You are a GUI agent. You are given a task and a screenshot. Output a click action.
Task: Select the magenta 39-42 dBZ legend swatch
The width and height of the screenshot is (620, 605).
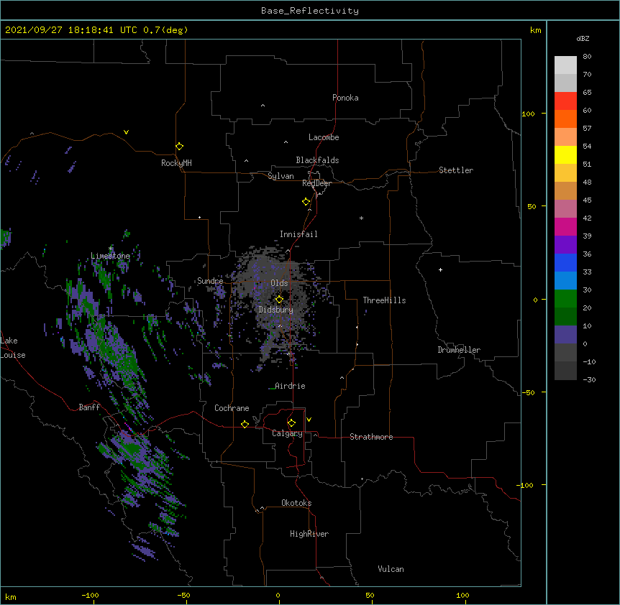coord(565,226)
